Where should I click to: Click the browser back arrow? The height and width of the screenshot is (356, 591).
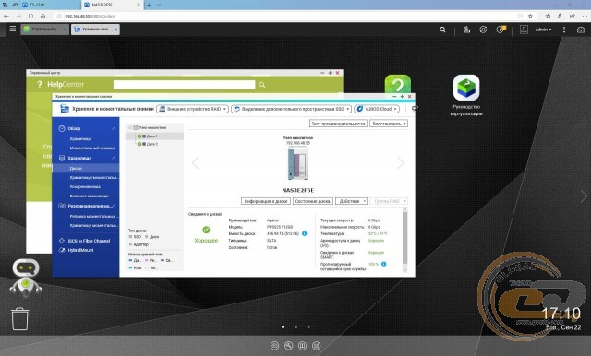(x=6, y=17)
